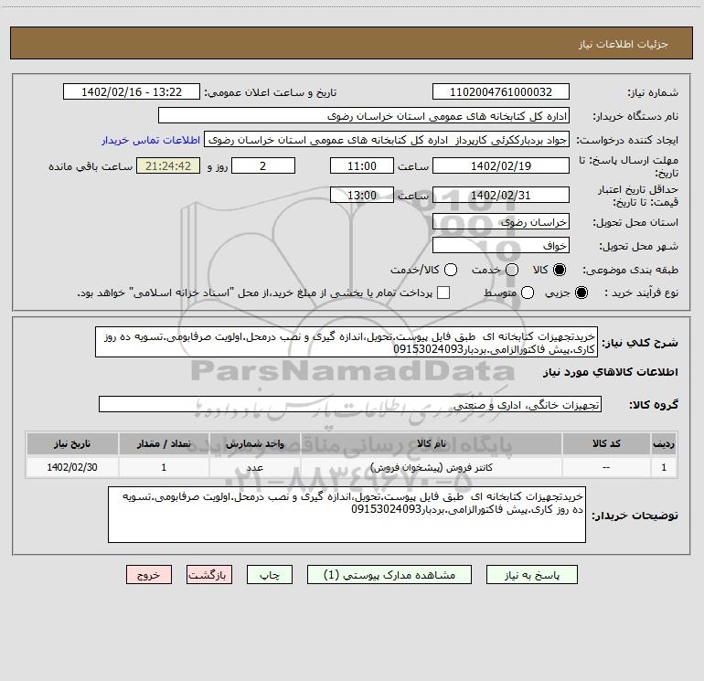Click مشاهده مدارک پیوستی (1) button
Image resolution: width=704 pixels, height=681 pixels.
coord(389,575)
